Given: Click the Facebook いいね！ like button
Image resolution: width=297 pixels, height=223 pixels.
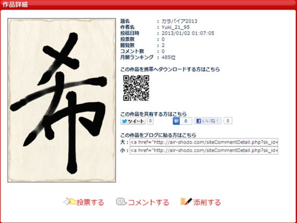Looking at the screenshot, I should pos(208,121).
